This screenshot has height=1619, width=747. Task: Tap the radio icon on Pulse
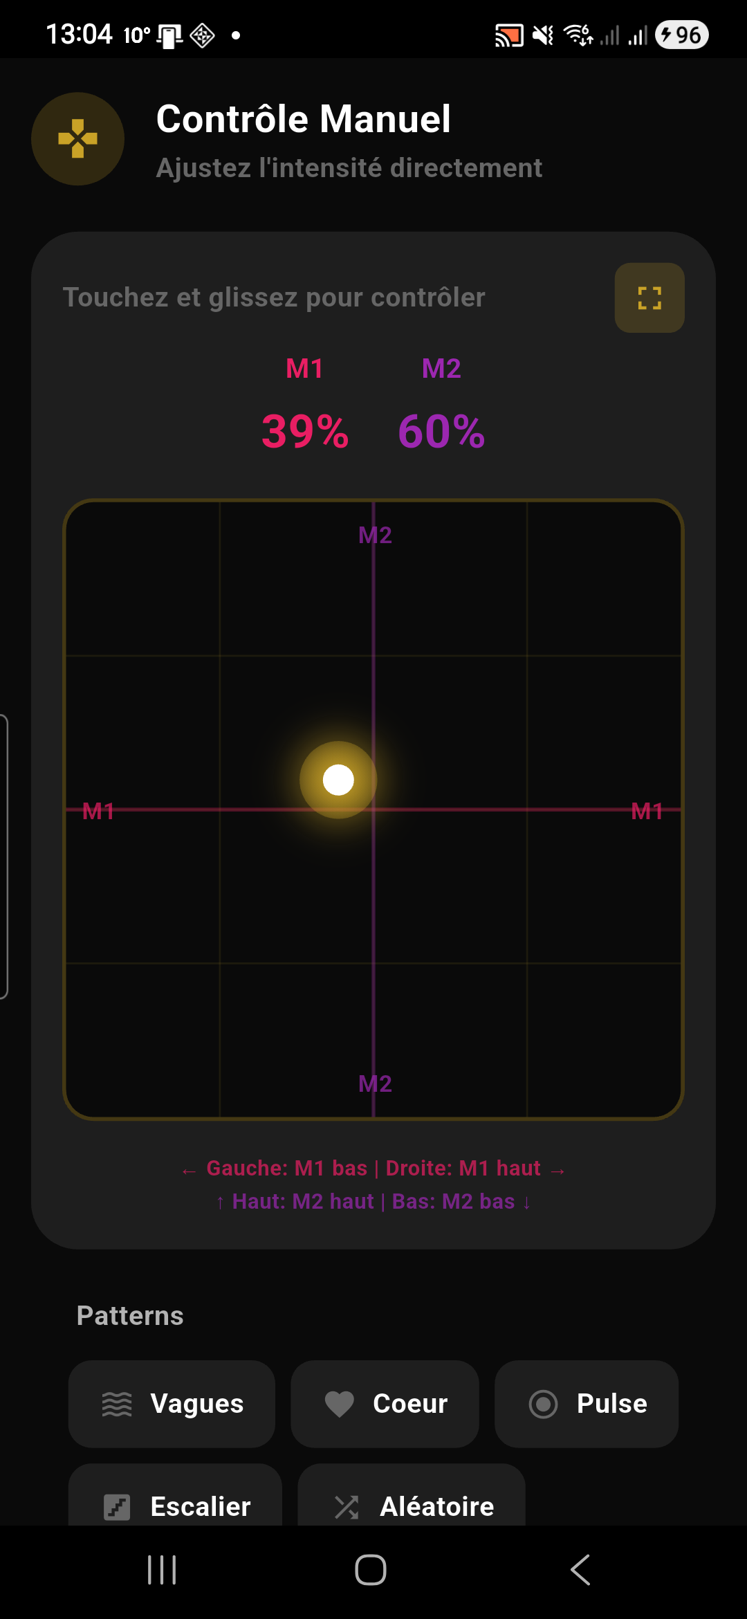point(543,1404)
